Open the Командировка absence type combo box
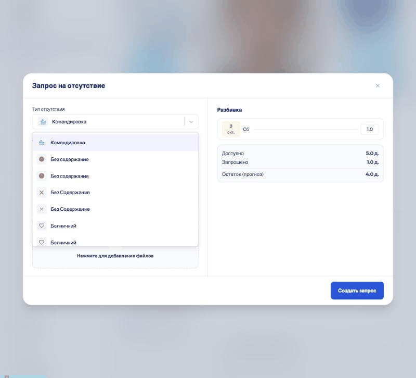 click(x=115, y=122)
